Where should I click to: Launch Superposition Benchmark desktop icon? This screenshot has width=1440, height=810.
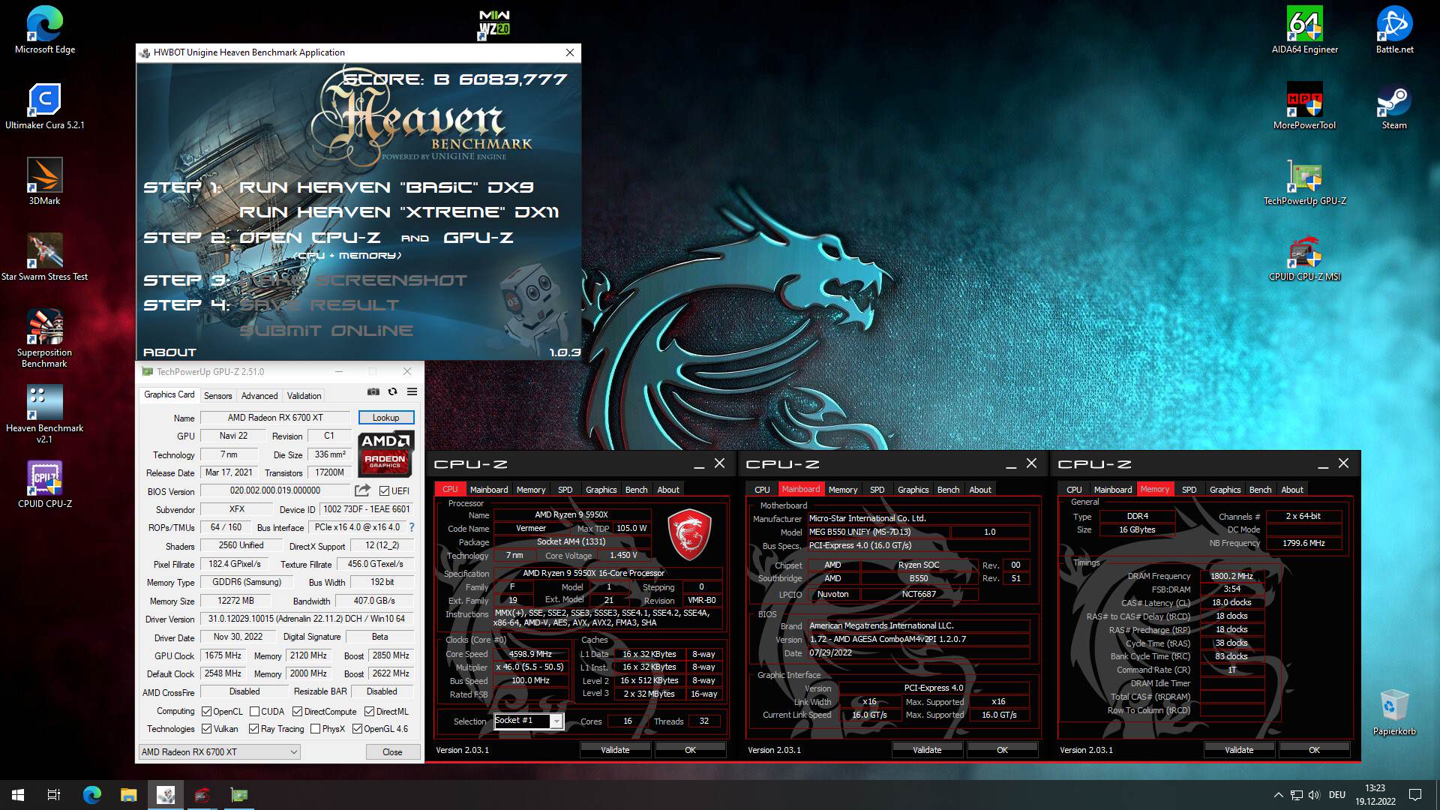pyautogui.click(x=44, y=338)
